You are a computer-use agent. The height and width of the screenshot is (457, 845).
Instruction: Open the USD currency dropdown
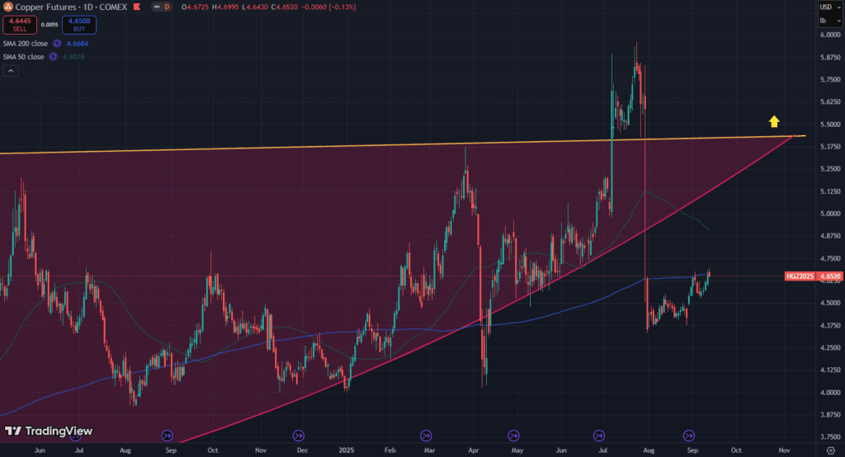827,7
